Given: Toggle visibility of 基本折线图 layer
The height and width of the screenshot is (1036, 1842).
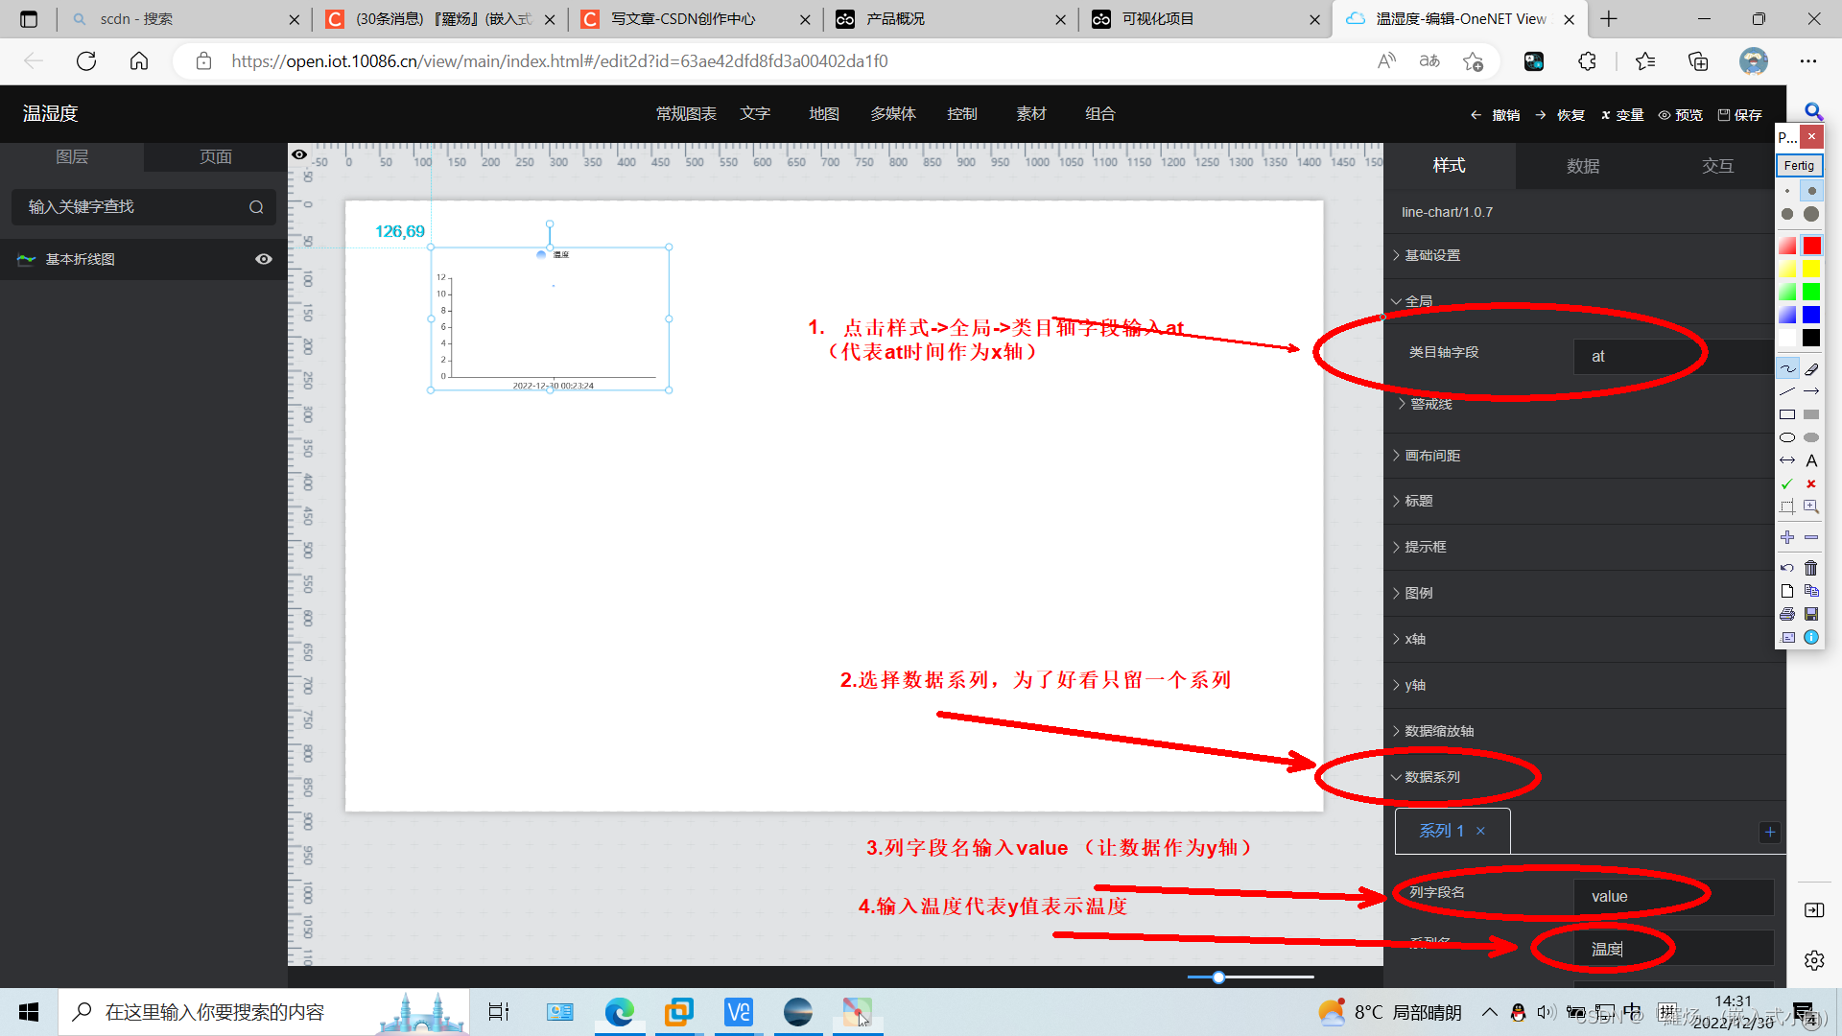Looking at the screenshot, I should 264,259.
